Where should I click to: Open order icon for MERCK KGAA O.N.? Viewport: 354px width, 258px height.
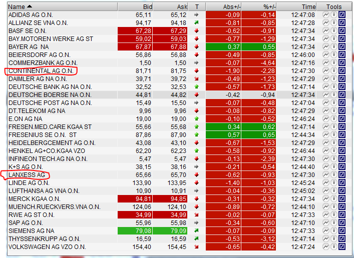click(x=342, y=199)
